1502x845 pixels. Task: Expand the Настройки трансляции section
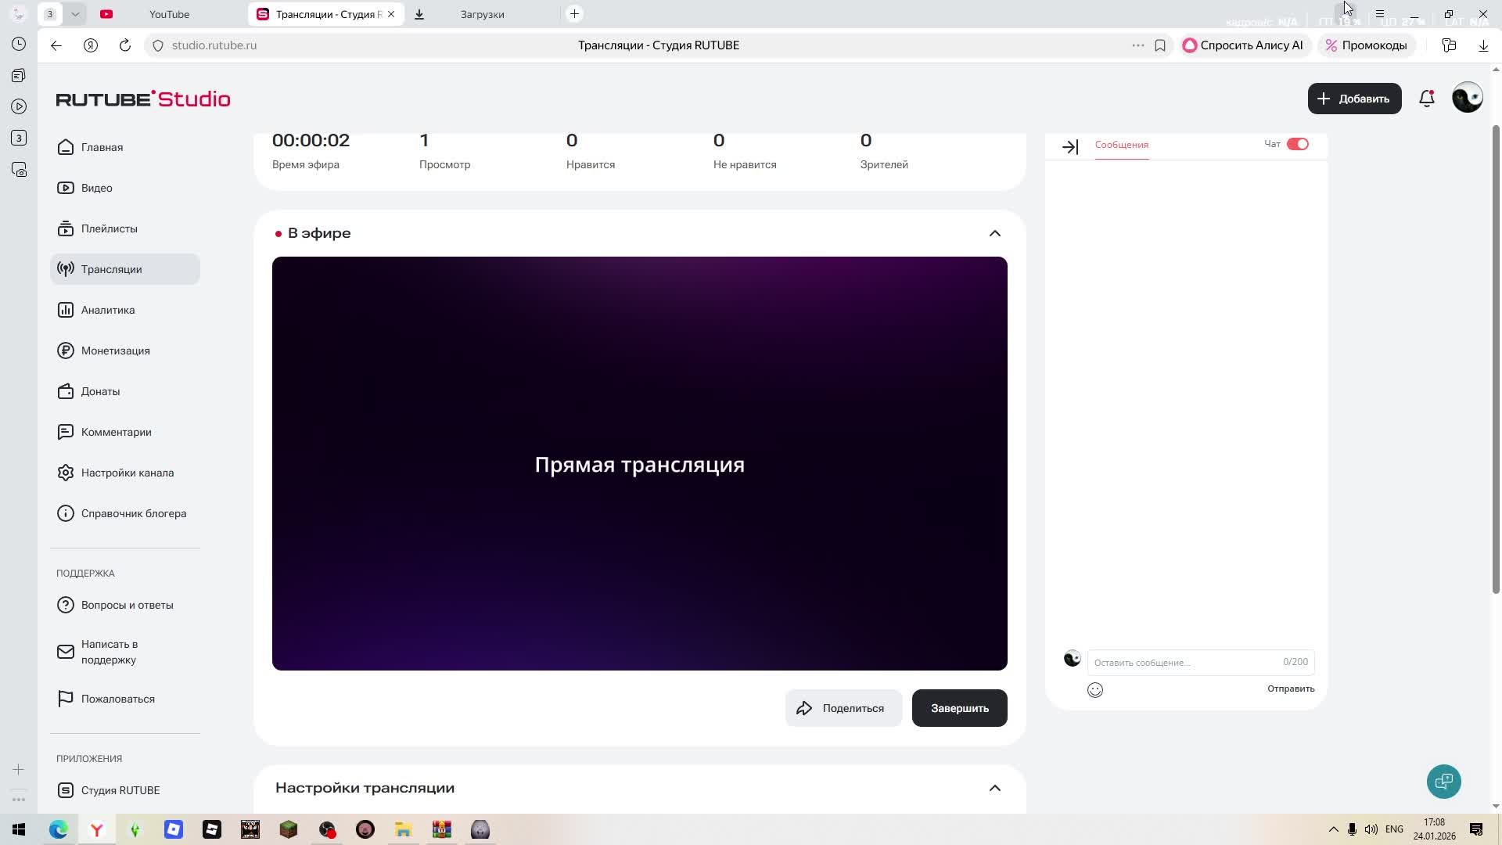tap(994, 788)
